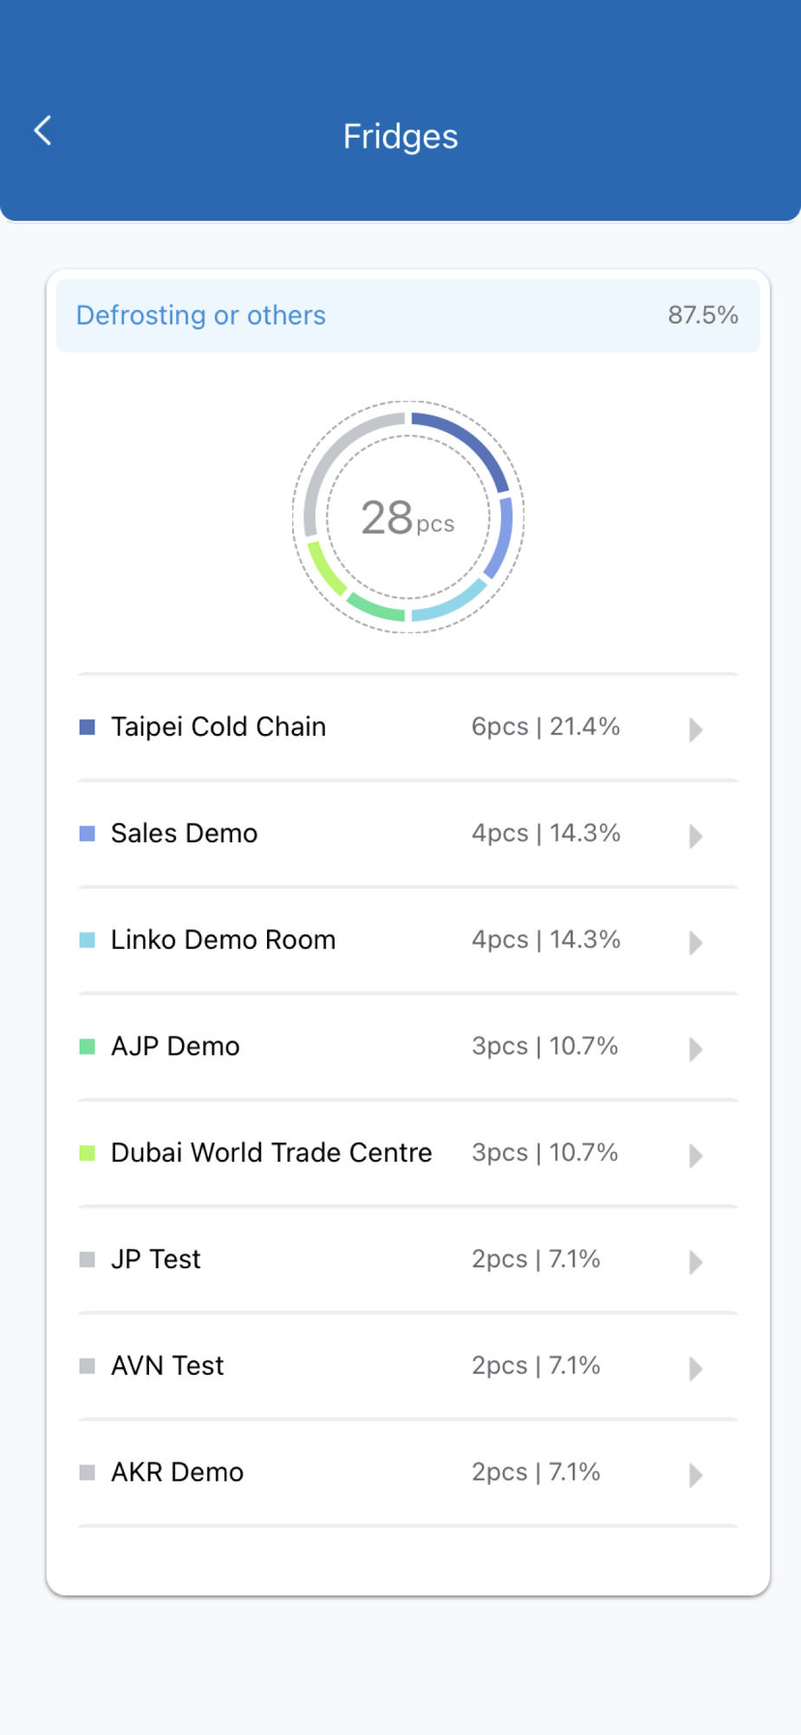801x1735 pixels.
Task: Click Sales Demo blue legend swatch
Action: point(87,834)
